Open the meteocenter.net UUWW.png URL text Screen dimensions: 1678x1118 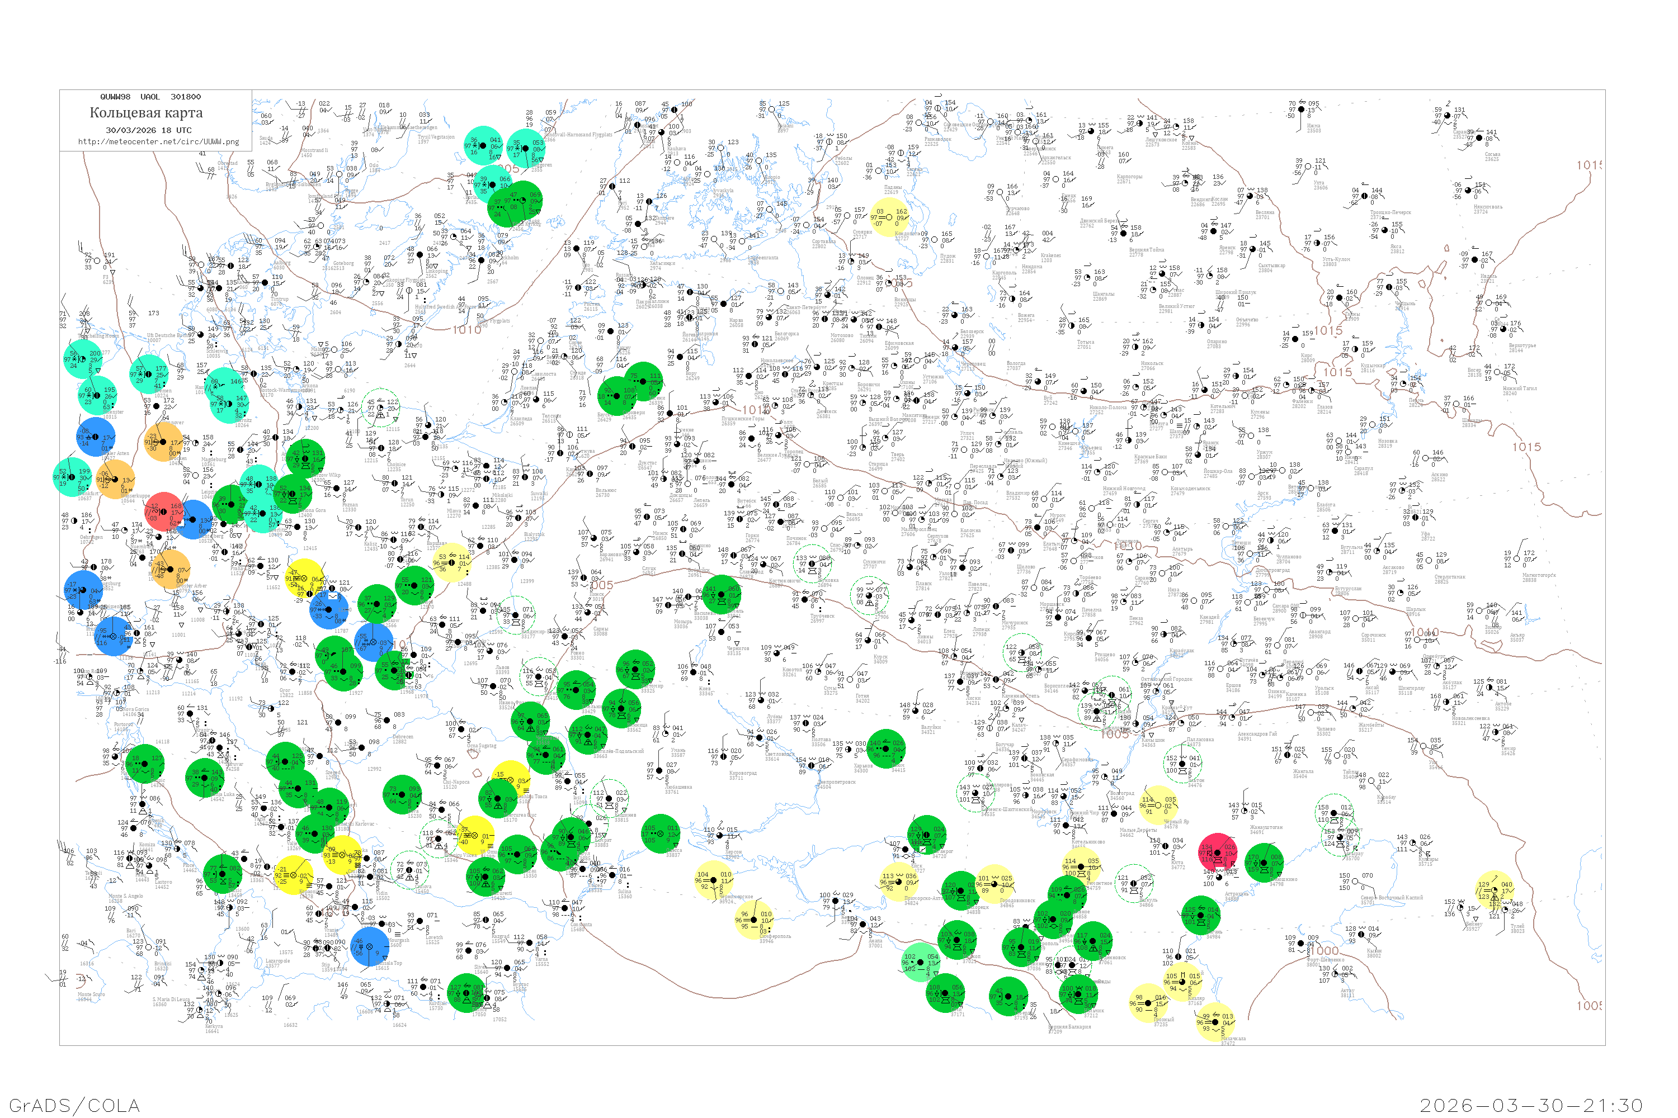tap(158, 141)
